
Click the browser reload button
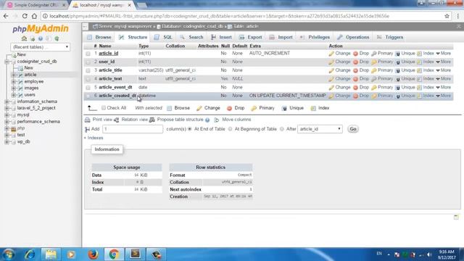[25, 16]
